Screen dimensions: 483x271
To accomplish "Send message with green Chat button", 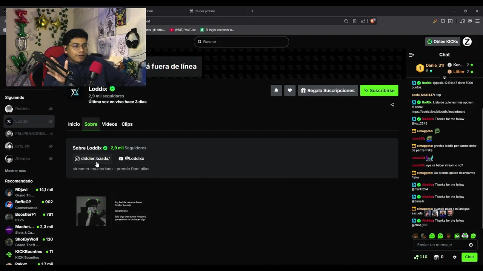I will pyautogui.click(x=469, y=257).
